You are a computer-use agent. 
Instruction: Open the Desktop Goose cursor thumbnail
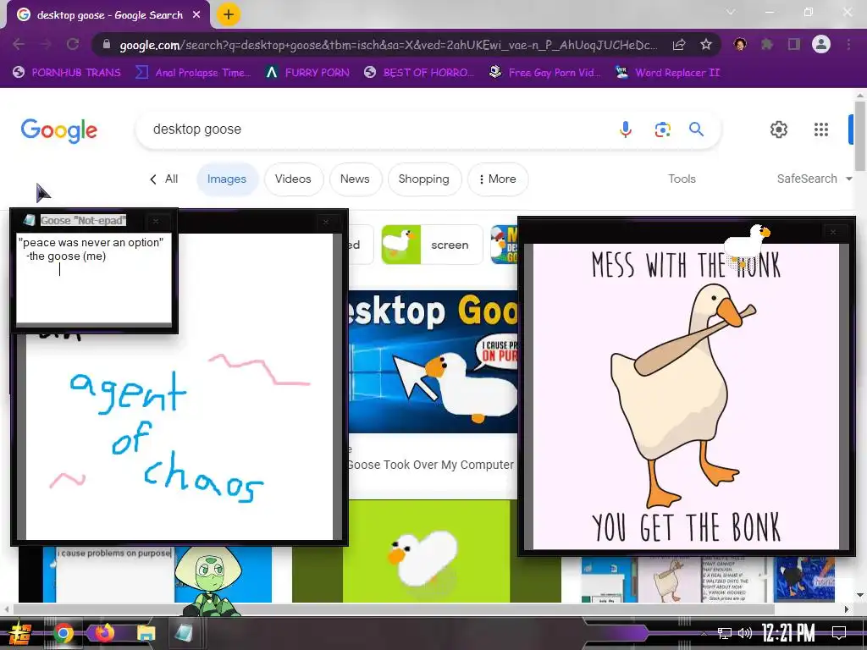pyautogui.click(x=433, y=362)
